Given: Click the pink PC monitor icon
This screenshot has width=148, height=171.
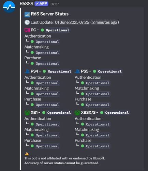Looking at the screenshot, I should [x=27, y=30].
